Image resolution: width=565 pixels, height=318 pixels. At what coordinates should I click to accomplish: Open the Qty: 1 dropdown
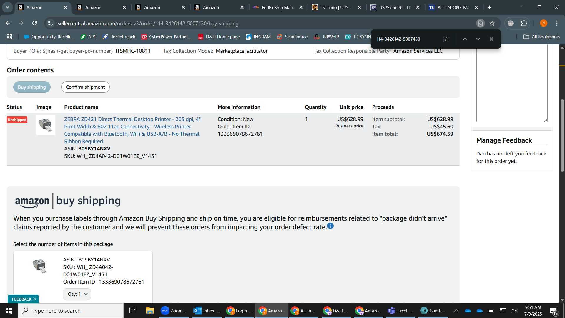pos(77,294)
